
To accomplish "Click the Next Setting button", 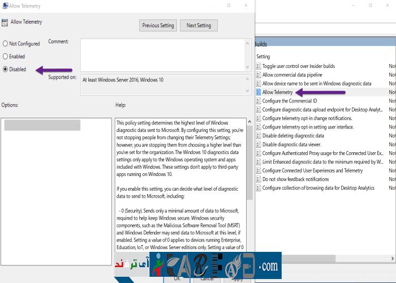I will 199,25.
